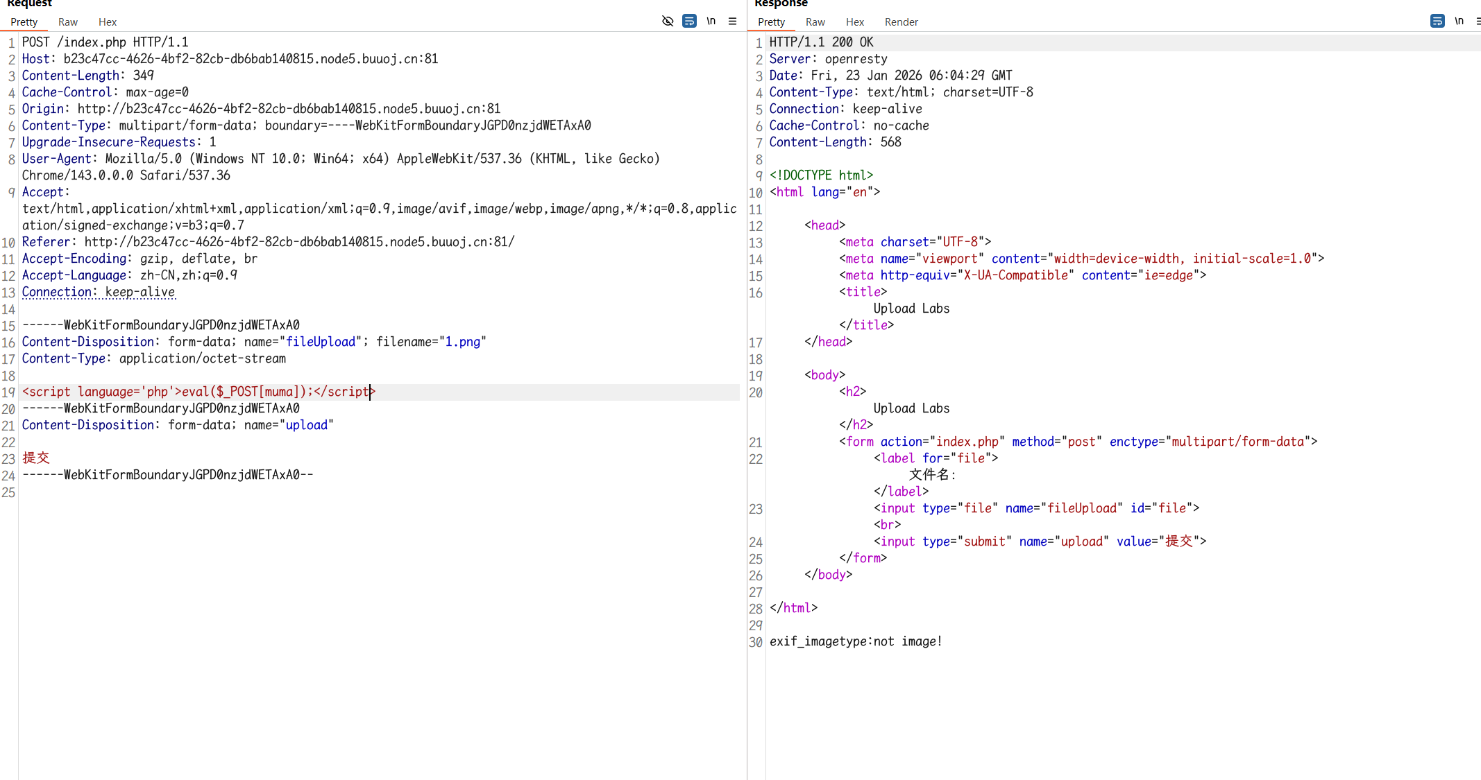Toggle the hidden items eye icon in Request

pos(668,21)
